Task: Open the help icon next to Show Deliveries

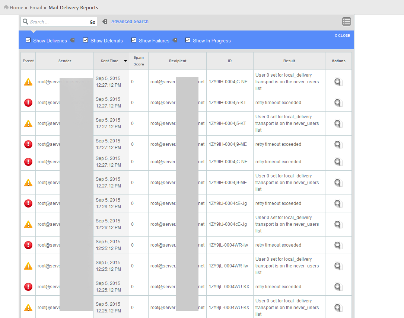Action: [x=73, y=40]
